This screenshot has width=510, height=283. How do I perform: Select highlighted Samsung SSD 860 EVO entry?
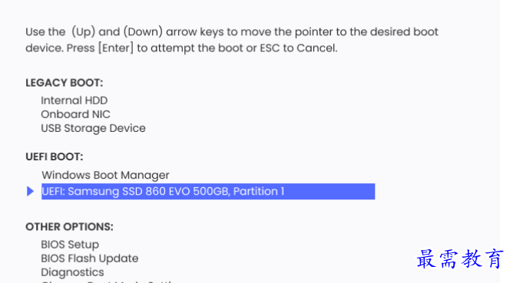tap(208, 192)
